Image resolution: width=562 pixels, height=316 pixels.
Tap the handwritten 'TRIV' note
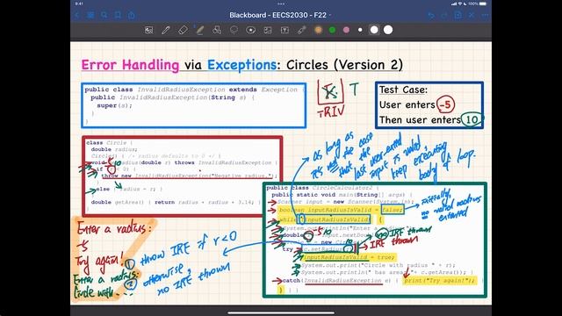[x=330, y=112]
